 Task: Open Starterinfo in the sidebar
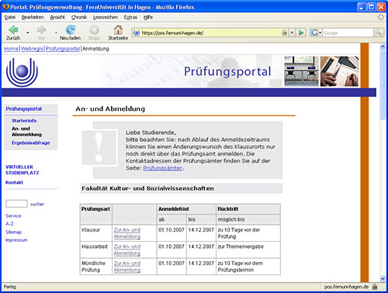[24, 121]
